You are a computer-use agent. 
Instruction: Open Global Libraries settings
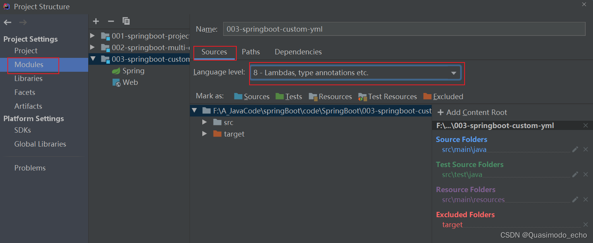(40, 144)
